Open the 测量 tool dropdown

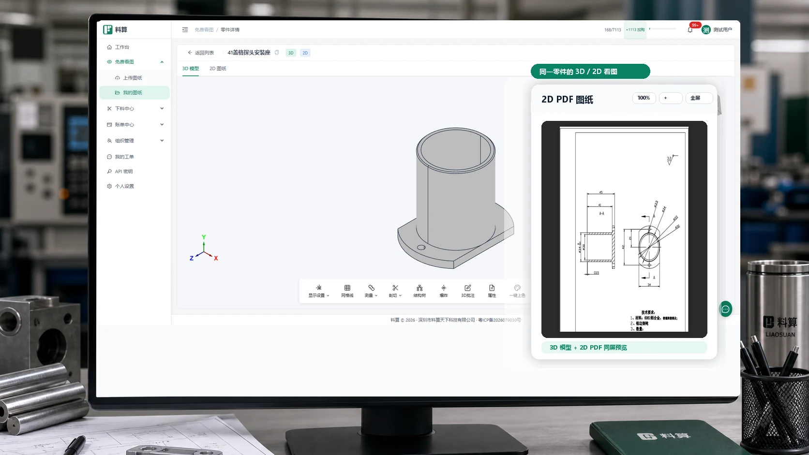[x=371, y=291]
